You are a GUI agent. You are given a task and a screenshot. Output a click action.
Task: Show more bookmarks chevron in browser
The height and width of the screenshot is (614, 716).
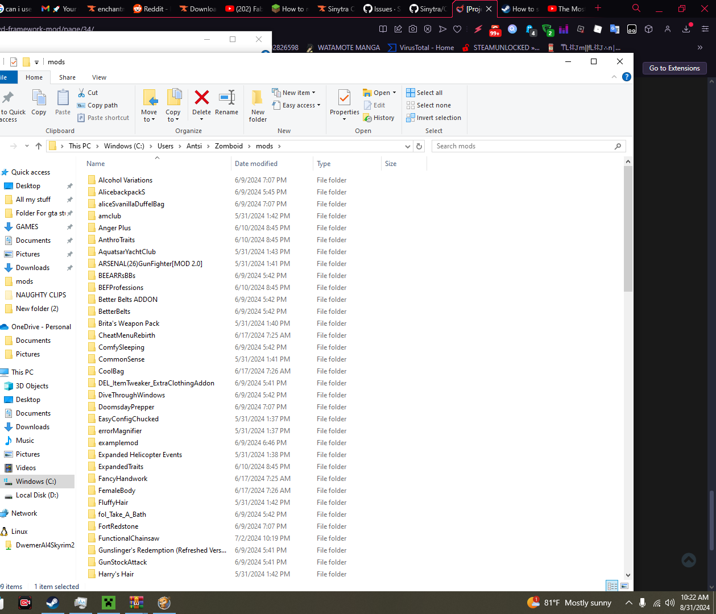tap(700, 48)
